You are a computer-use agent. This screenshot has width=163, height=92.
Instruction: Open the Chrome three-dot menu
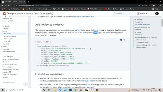(x=161, y=6)
